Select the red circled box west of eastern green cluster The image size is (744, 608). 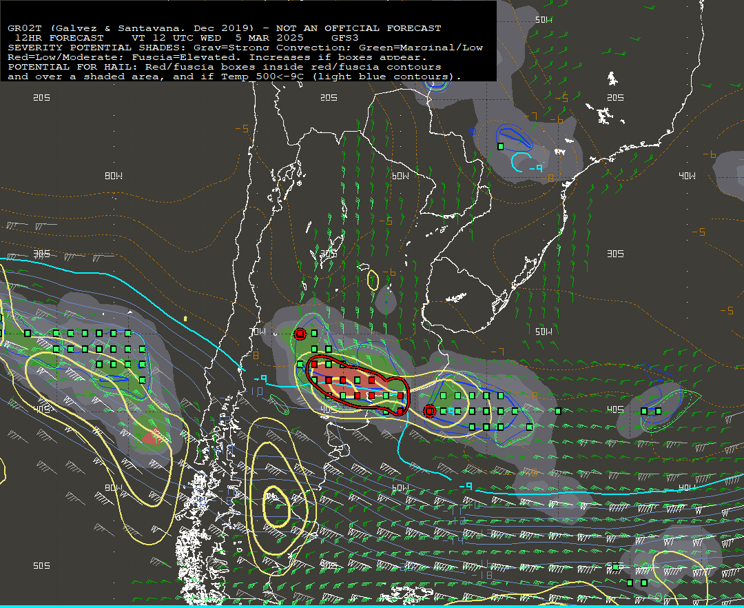pos(429,411)
